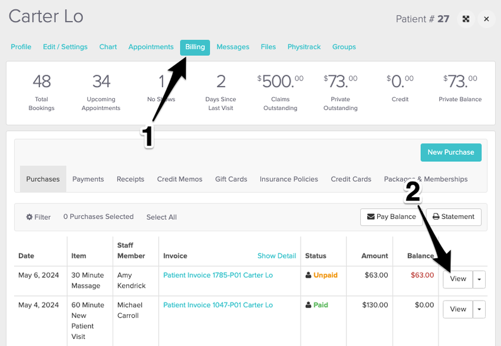The image size is (501, 346).
Task: Click the Unpaid status label
Action: point(325,275)
